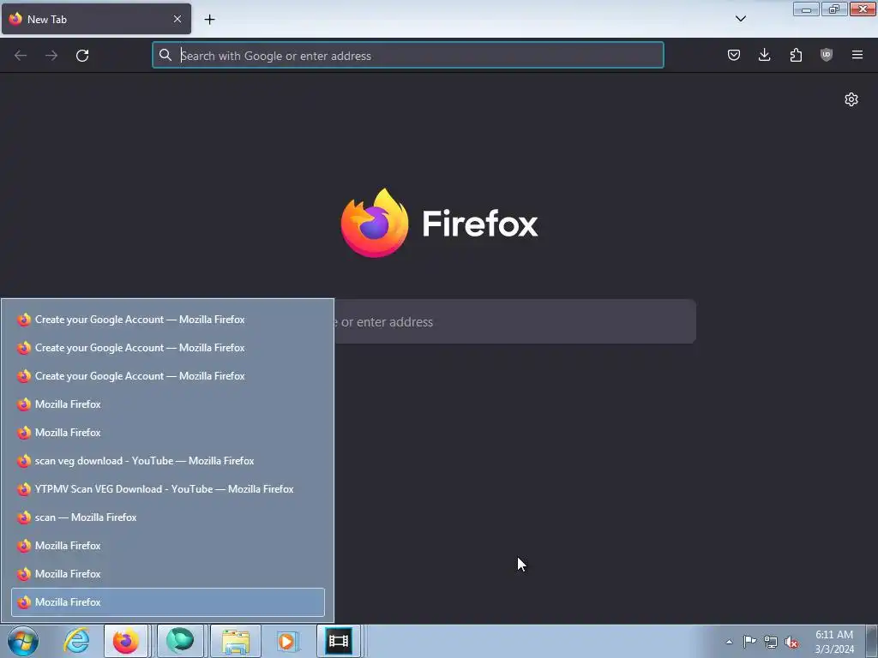Open Windows Explorer from the taskbar
This screenshot has width=878, height=658.
click(236, 641)
